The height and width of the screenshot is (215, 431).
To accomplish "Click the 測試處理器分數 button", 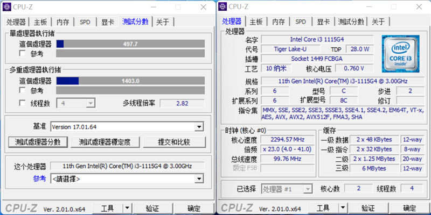I will pyautogui.click(x=38, y=142).
